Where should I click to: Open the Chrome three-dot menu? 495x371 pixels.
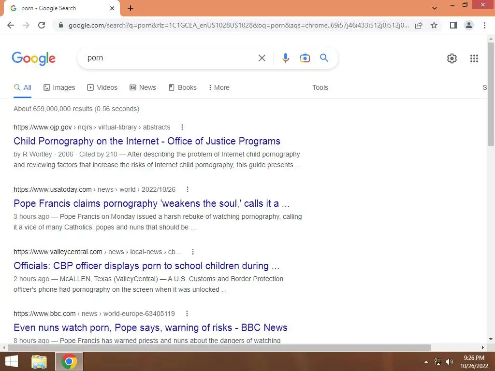(x=484, y=25)
